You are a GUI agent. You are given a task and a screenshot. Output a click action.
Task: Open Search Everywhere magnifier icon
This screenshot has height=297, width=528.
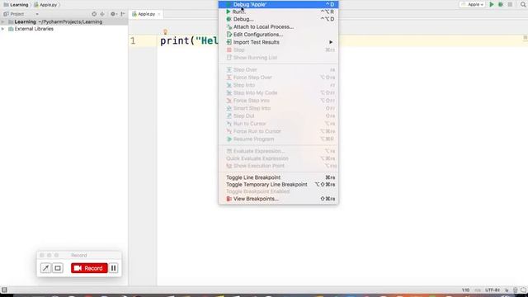(523, 4)
